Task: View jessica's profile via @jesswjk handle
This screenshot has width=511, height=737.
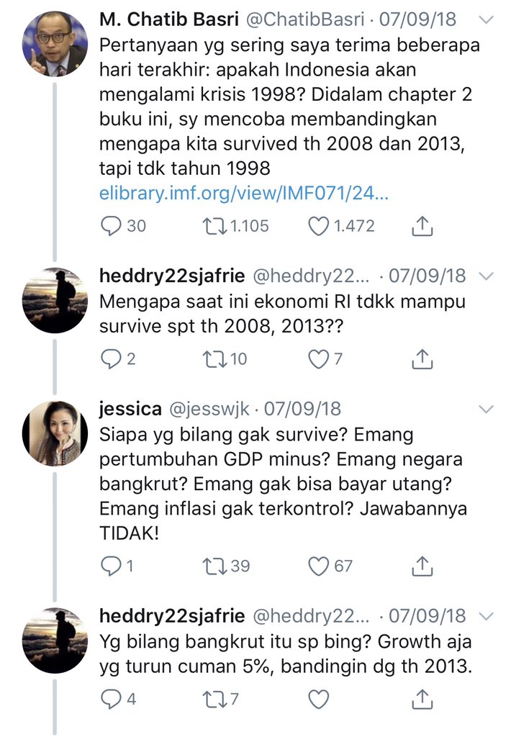Action: coord(209,409)
